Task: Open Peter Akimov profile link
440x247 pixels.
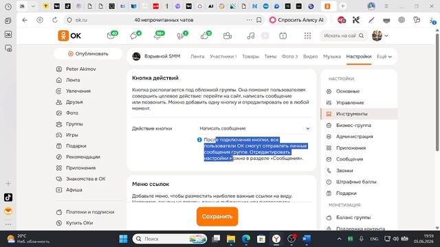Action: (80, 69)
